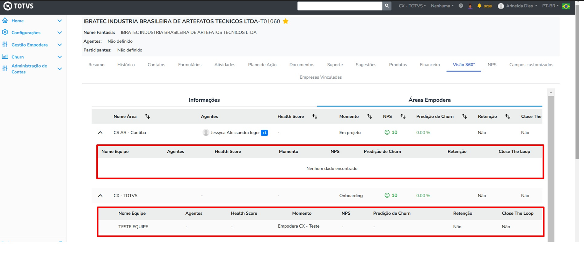This screenshot has width=584, height=265.
Task: Go to the Contatos tab
Action: (156, 65)
